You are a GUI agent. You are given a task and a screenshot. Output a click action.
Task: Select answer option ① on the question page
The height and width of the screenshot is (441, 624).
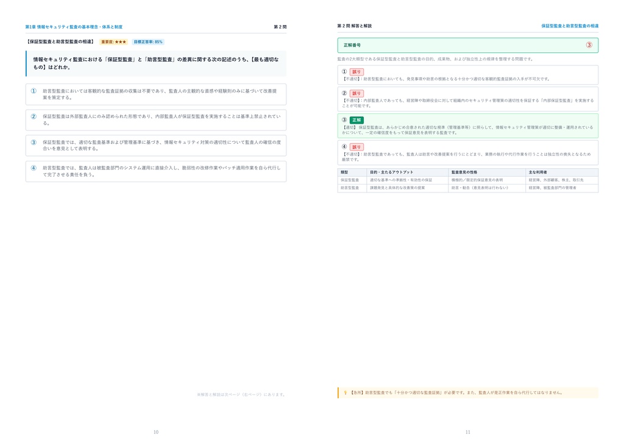(x=155, y=94)
